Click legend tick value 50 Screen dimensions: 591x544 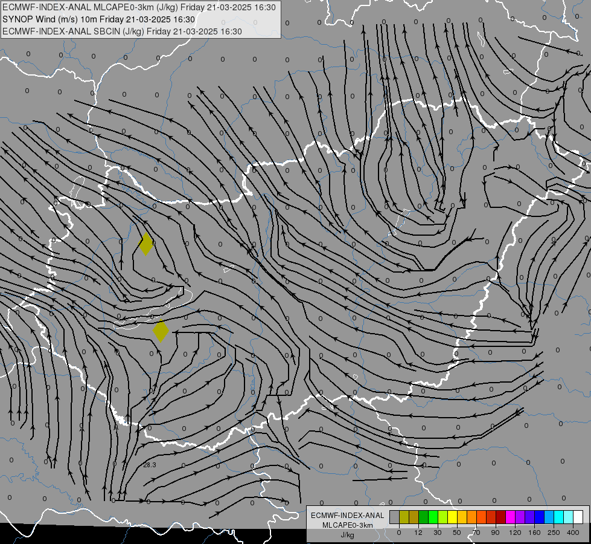point(457,533)
